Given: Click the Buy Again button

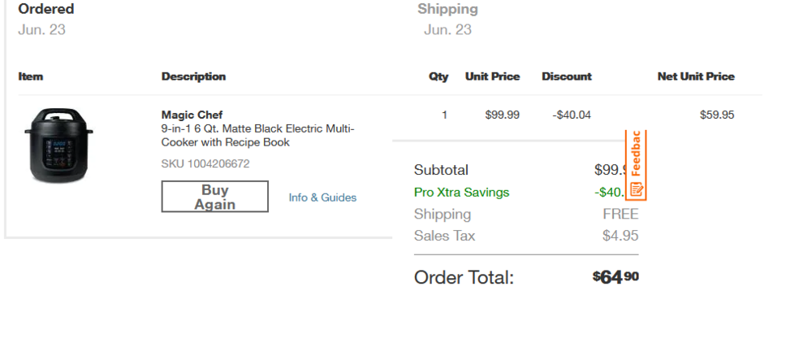Looking at the screenshot, I should tap(214, 197).
